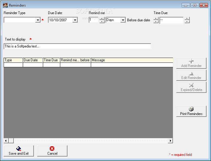Open the Reminder Type dropdown
The height and width of the screenshot is (161, 211).
pos(38,20)
